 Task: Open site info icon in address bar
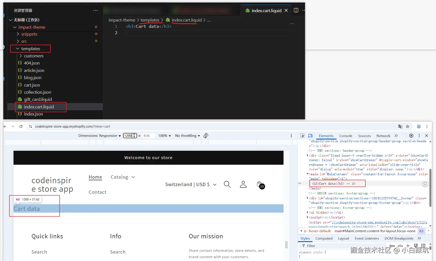pyautogui.click(x=30, y=127)
